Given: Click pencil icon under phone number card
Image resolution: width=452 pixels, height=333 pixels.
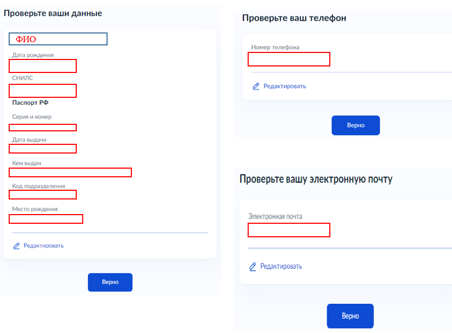Looking at the screenshot, I should [x=256, y=86].
